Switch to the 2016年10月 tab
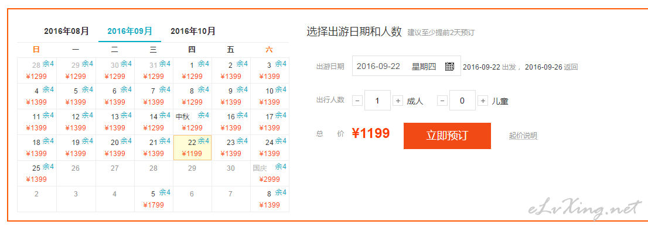 [193, 31]
